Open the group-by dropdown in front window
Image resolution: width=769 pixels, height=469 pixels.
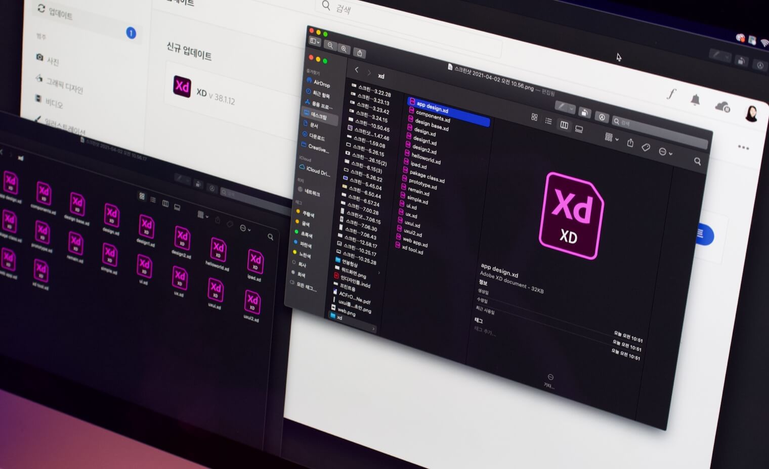point(612,137)
